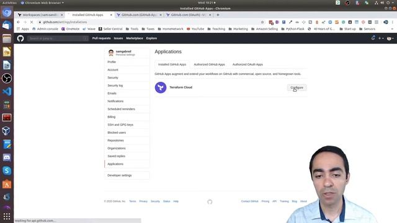Open Ubuntu Software from the dock
This screenshot has height=223, width=397.
click(7, 184)
